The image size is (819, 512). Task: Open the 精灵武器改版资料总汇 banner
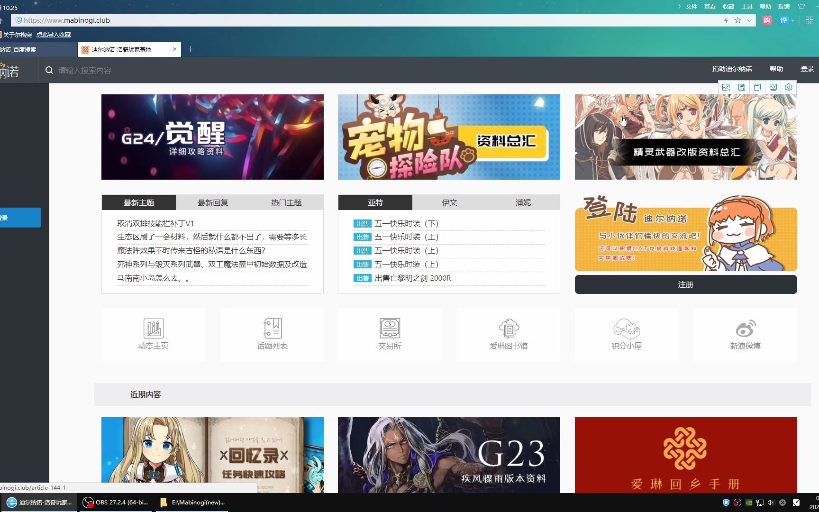point(686,137)
